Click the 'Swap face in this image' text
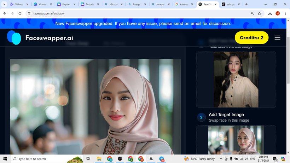 click(x=229, y=120)
